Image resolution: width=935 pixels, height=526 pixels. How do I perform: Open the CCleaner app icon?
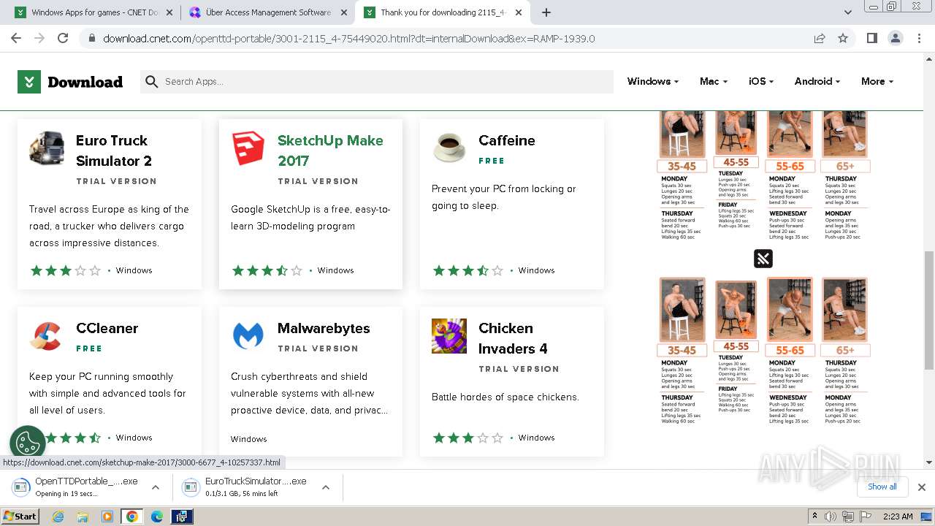tap(47, 337)
